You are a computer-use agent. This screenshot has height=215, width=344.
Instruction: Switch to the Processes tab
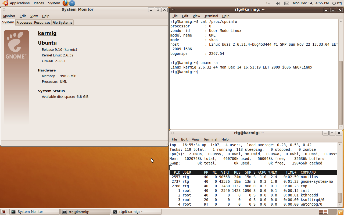pyautogui.click(x=24, y=23)
